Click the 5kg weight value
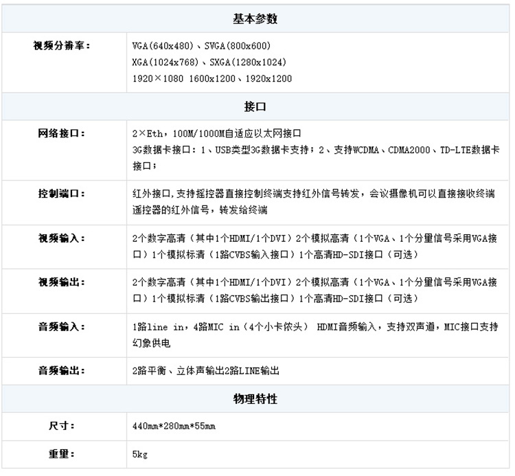The image size is (515, 476). (x=140, y=455)
